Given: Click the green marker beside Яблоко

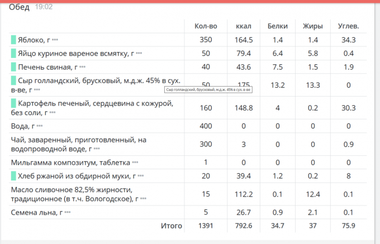Looking at the screenshot, I should pyautogui.click(x=13, y=40).
